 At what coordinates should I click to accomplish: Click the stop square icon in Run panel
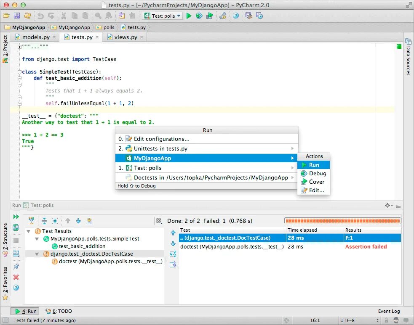[x=16, y=240]
